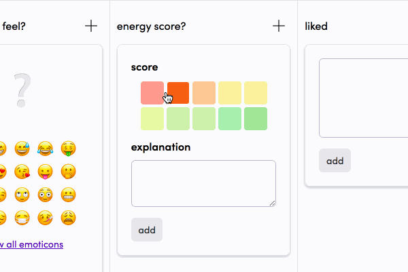The image size is (408, 272).
Task: Pick the flushed face emoji
Action: point(46,195)
